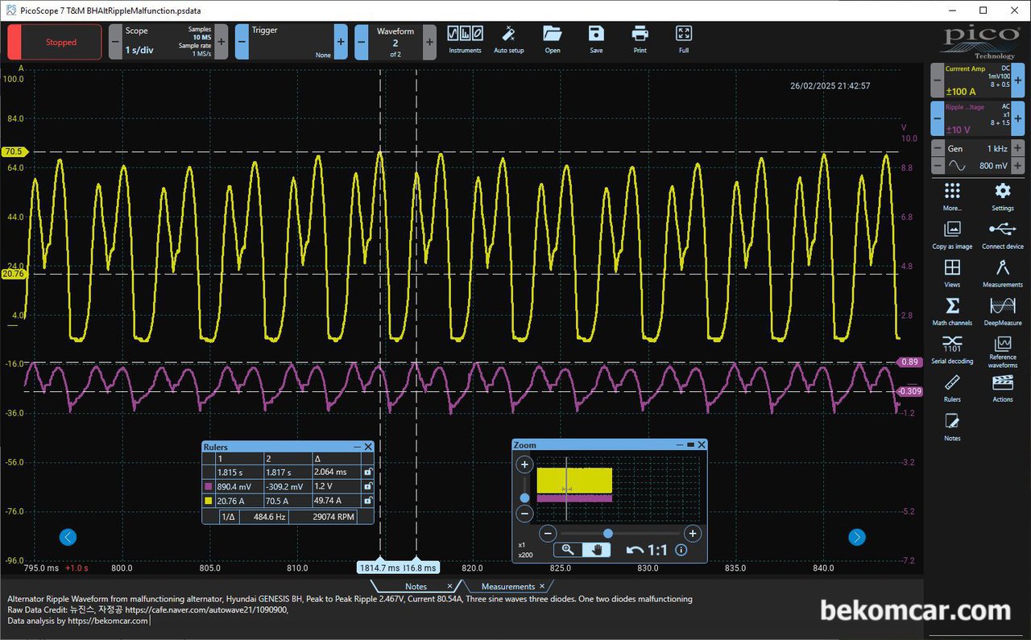Reset zoom with the 1:1 undo button
The height and width of the screenshot is (640, 1031).
point(646,550)
